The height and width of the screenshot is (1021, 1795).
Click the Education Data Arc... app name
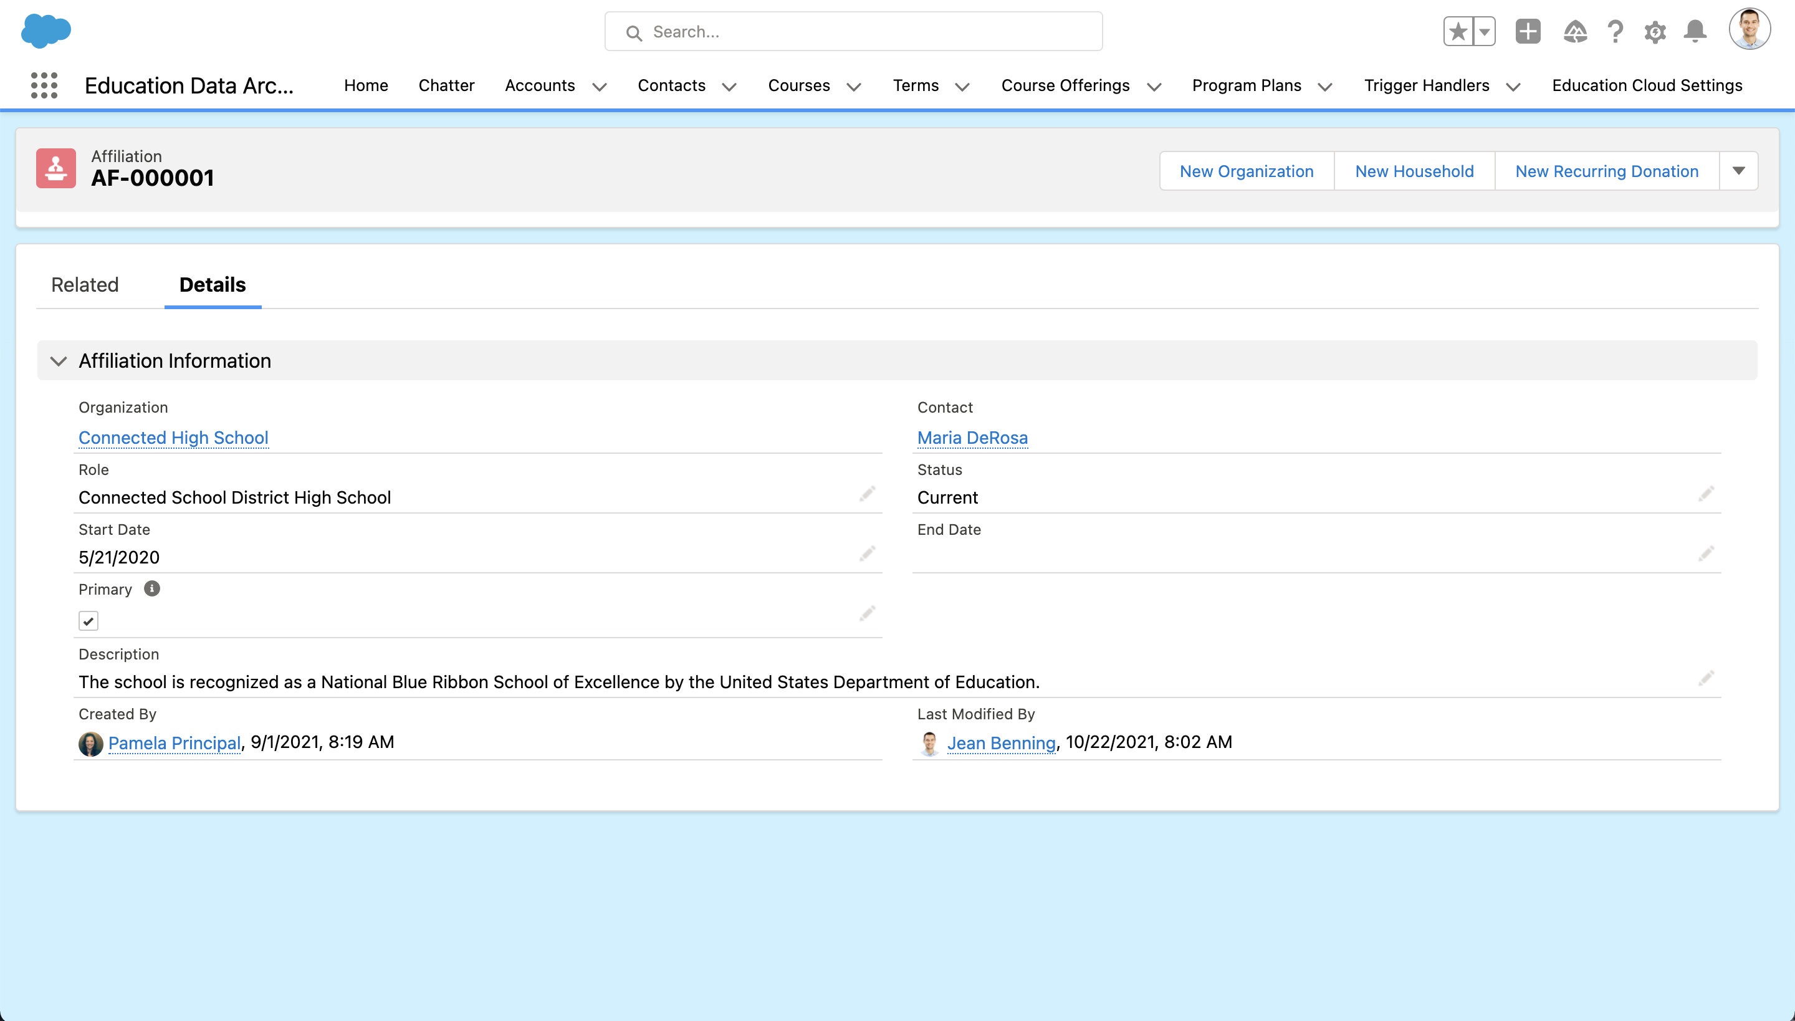pos(189,85)
